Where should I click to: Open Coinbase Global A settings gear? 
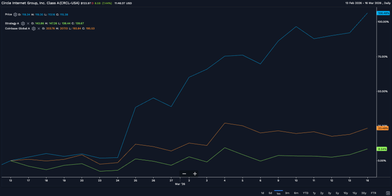click(34, 29)
